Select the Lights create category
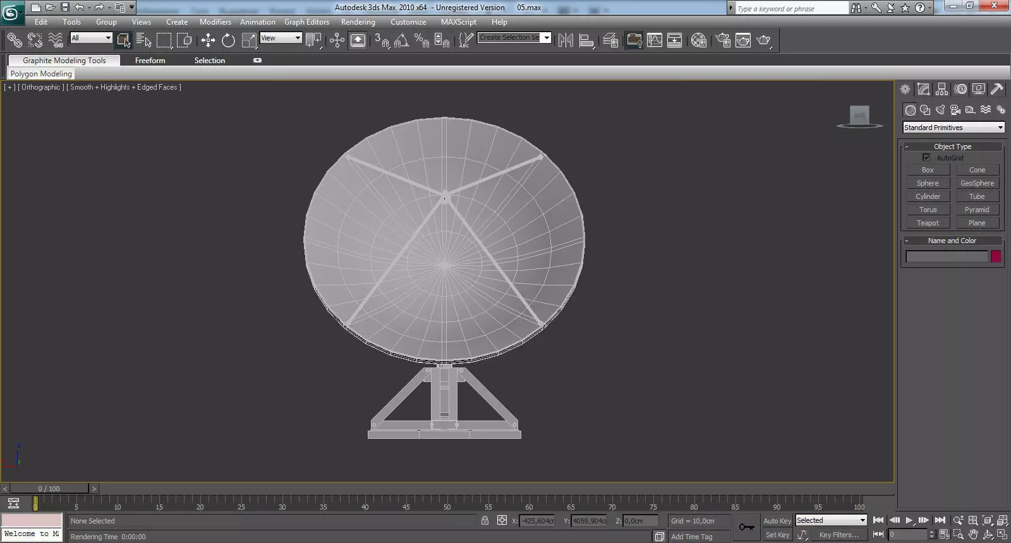 pos(940,110)
